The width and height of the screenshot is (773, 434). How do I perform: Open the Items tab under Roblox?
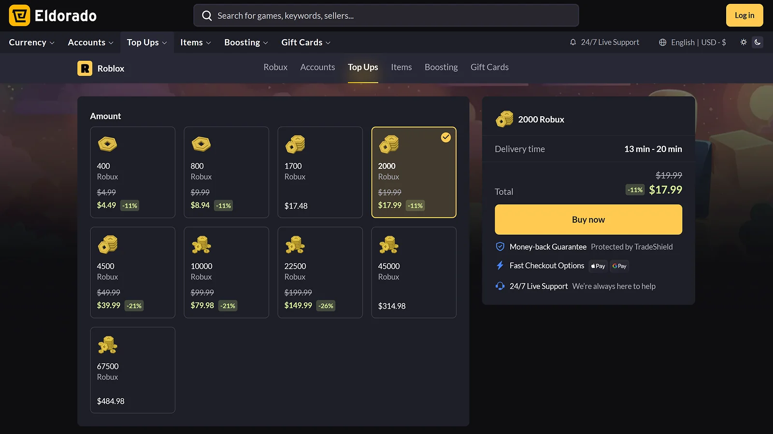[x=401, y=67]
